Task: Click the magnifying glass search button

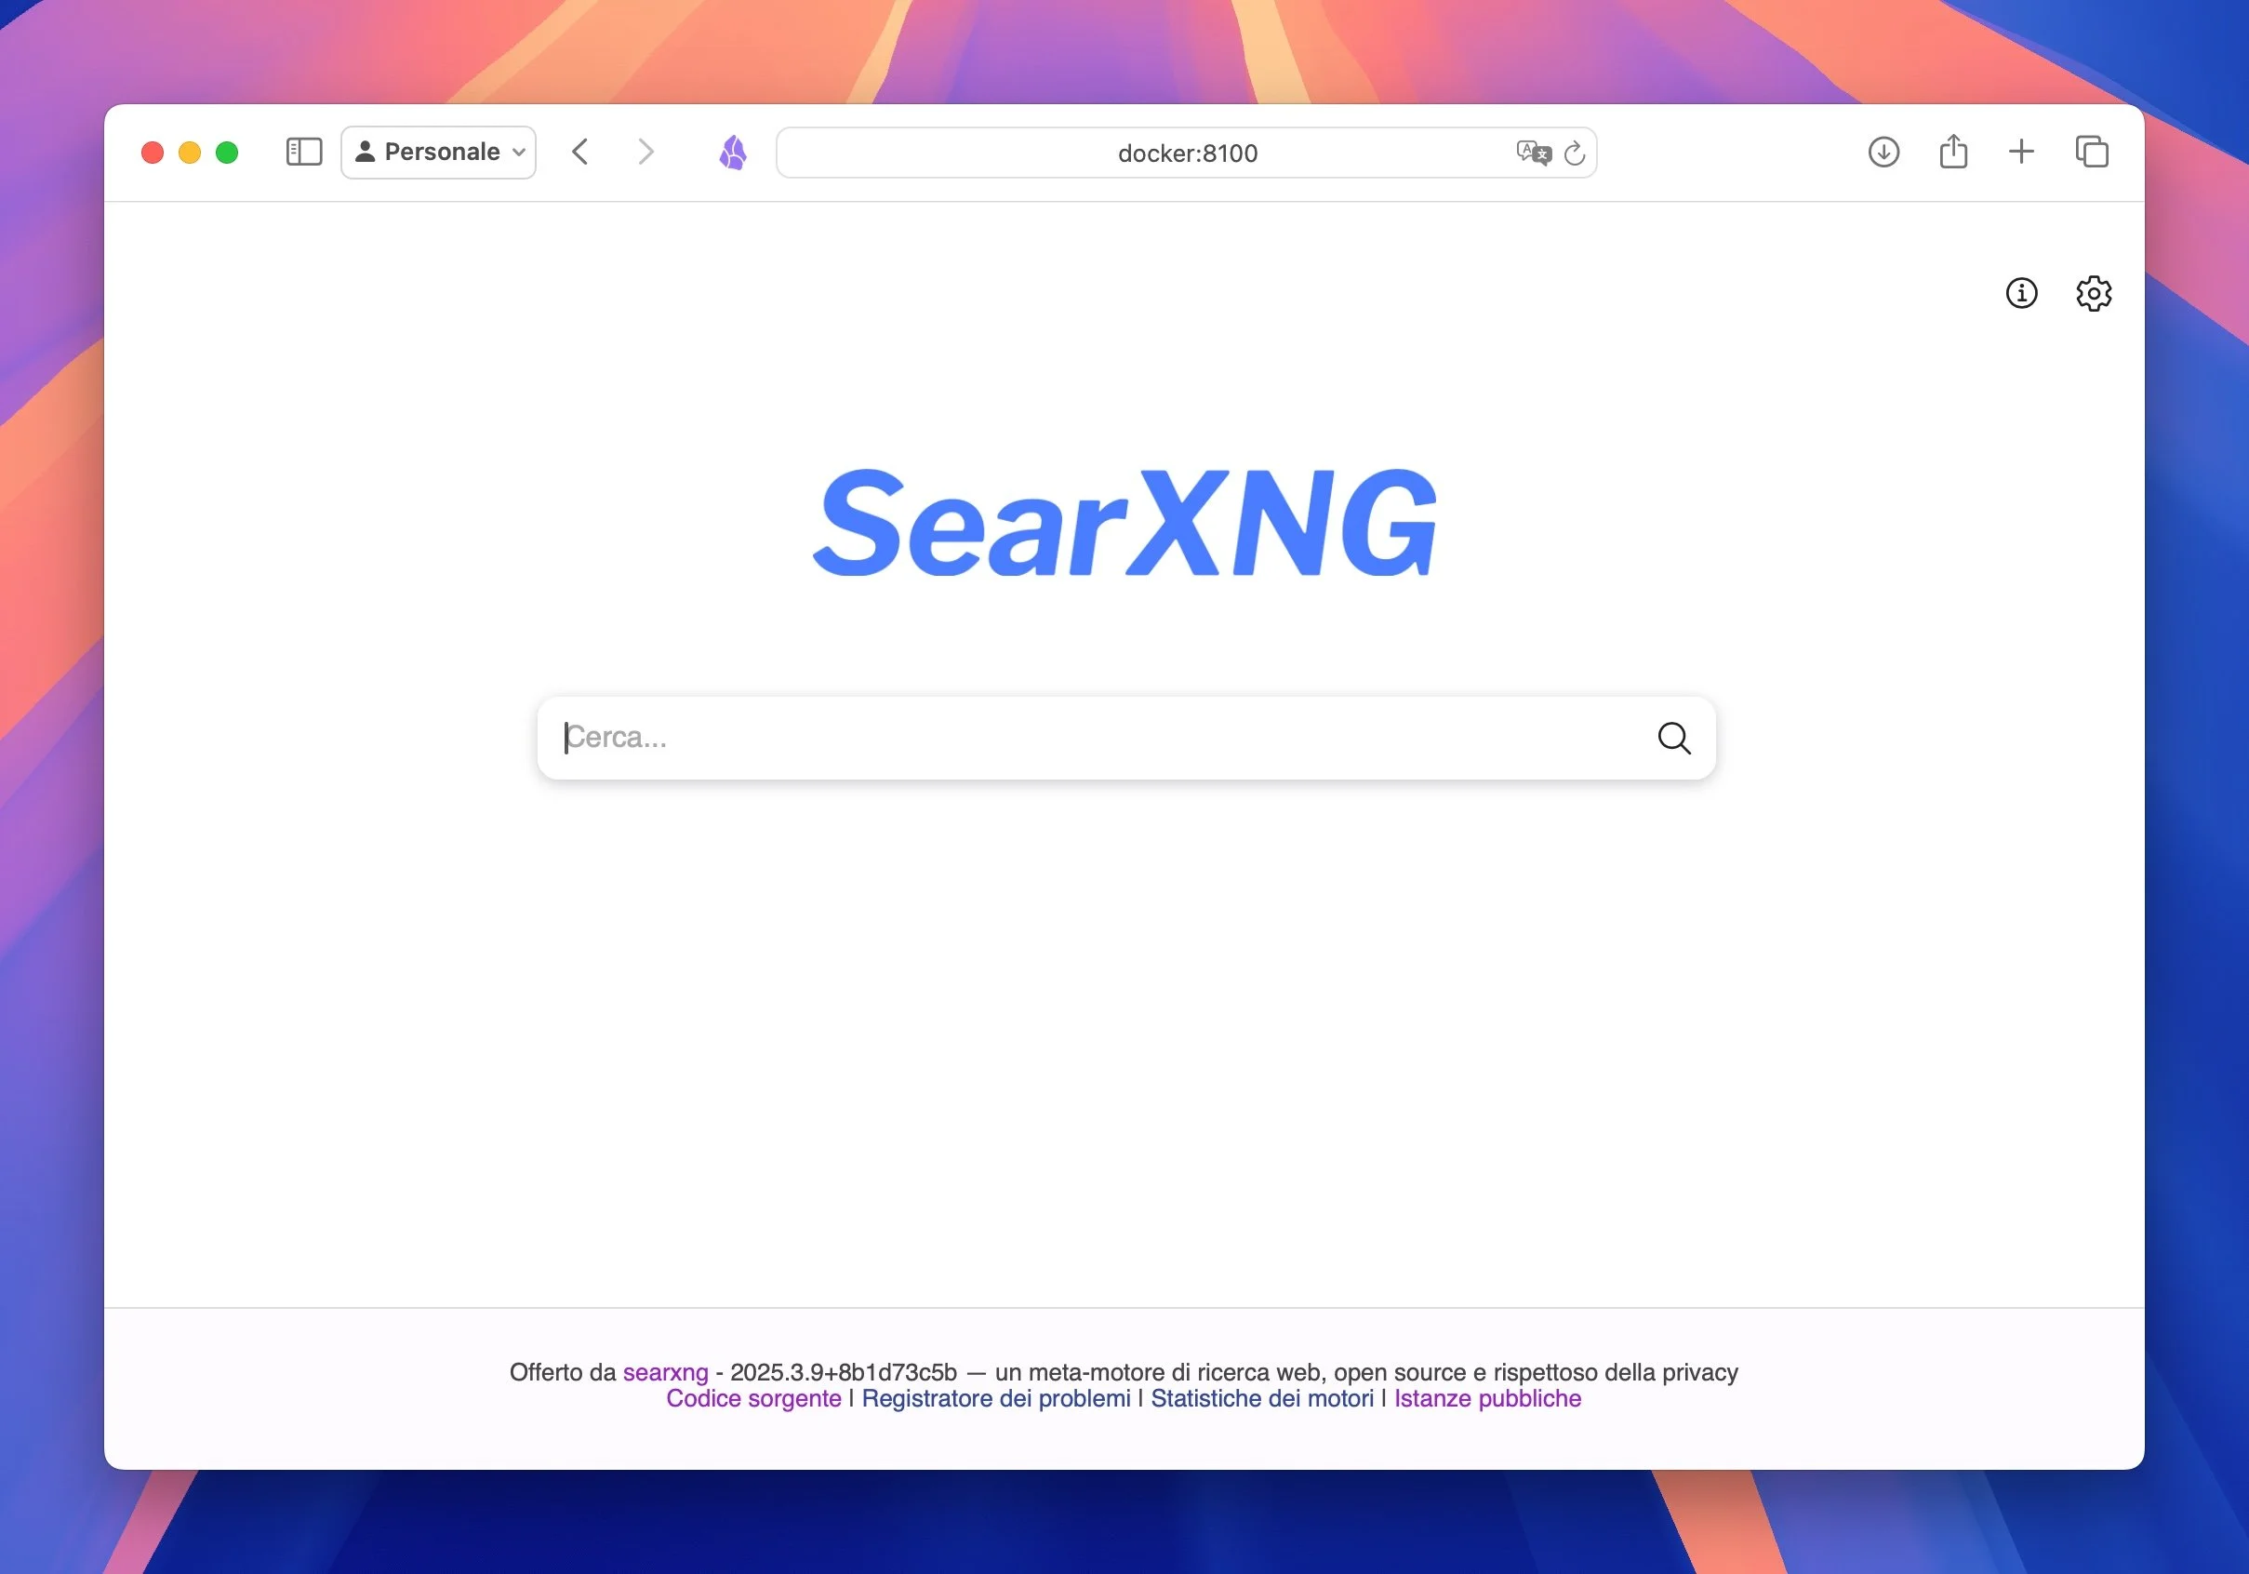Action: (x=1673, y=738)
